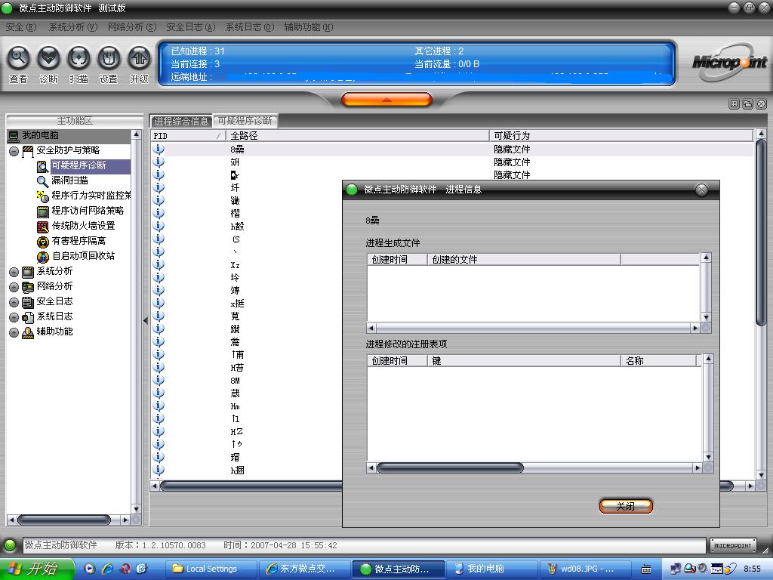The image size is (773, 580).
Task: Open the 安全日志(A) menu
Action: (x=191, y=27)
